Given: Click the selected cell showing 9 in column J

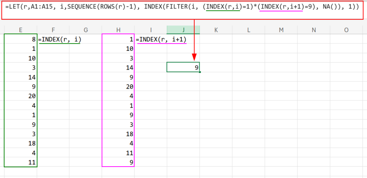Looking at the screenshot, I should pyautogui.click(x=183, y=67).
